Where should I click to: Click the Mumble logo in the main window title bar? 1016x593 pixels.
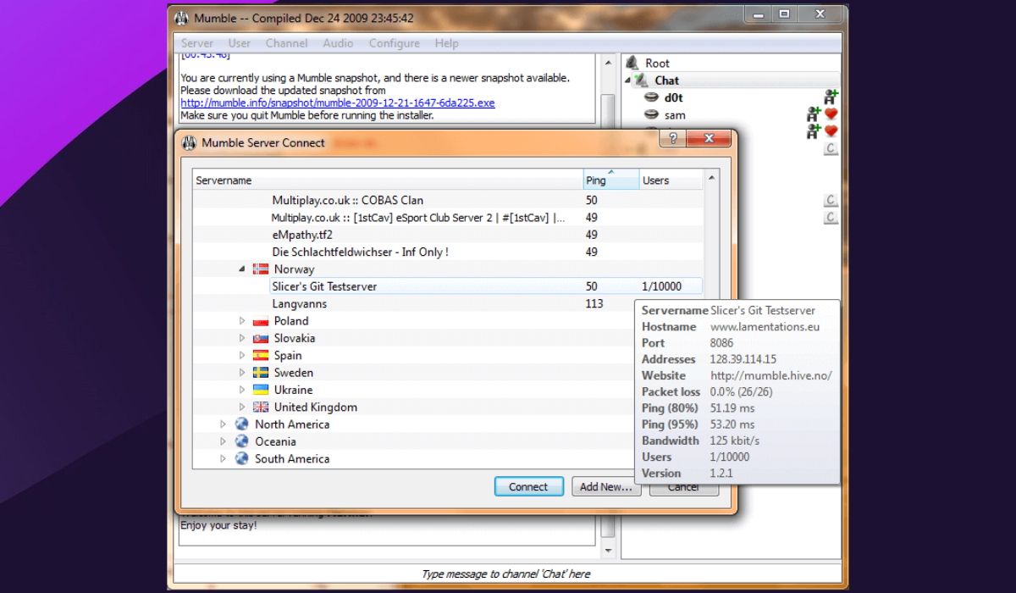point(181,18)
